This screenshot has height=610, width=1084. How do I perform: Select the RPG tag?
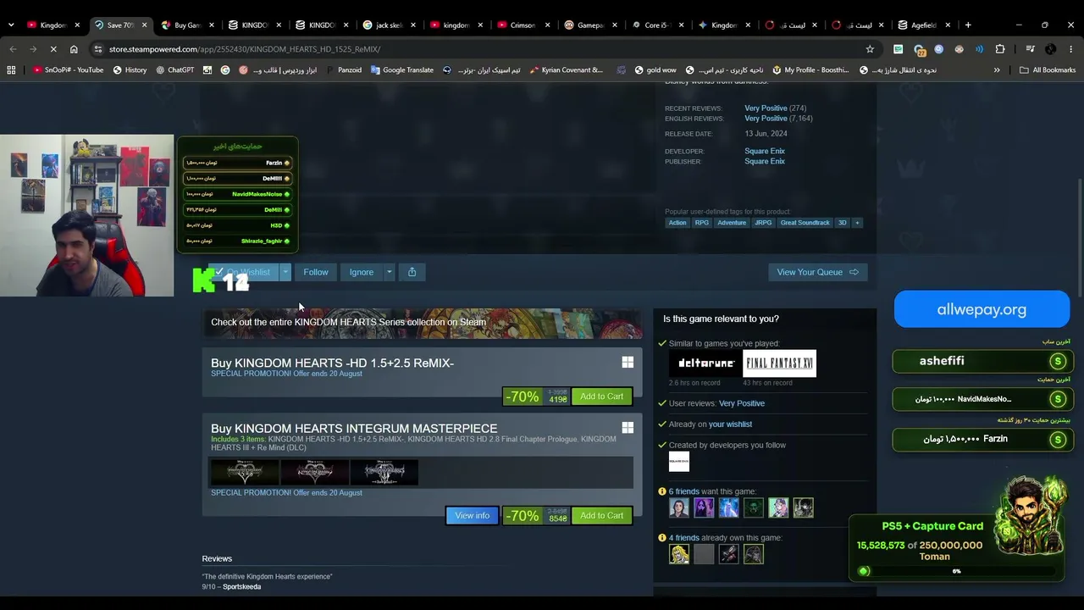tap(702, 223)
